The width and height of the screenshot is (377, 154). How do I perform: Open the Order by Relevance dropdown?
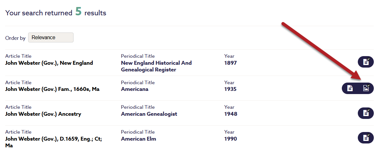[x=51, y=38]
